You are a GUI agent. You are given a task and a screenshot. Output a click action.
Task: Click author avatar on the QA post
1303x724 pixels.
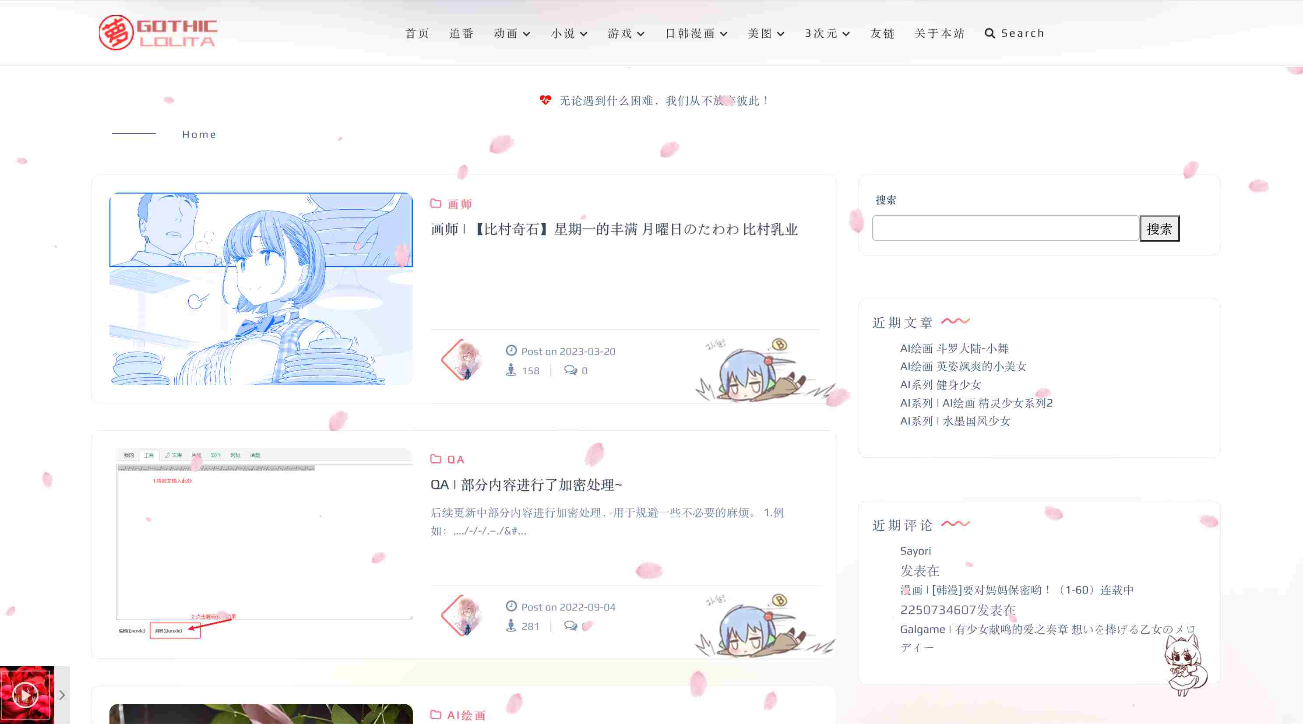point(462,615)
